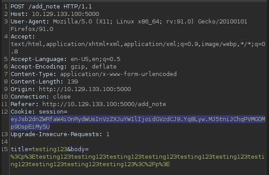Image resolution: width=269 pixels, height=175 pixels.
Task: Click the URL-encoded body value ending %3C%2Fp%3E
Action: point(137,160)
